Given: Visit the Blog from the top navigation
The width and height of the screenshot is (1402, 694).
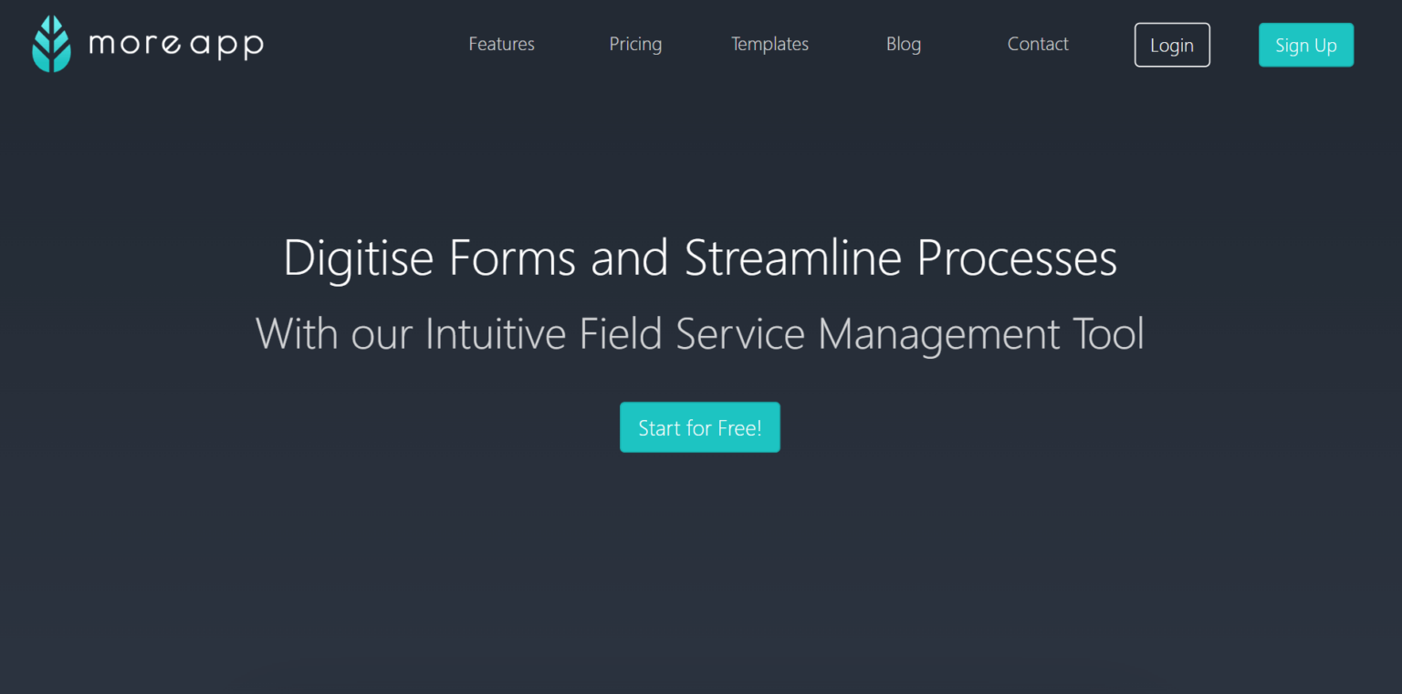Looking at the screenshot, I should pos(904,44).
